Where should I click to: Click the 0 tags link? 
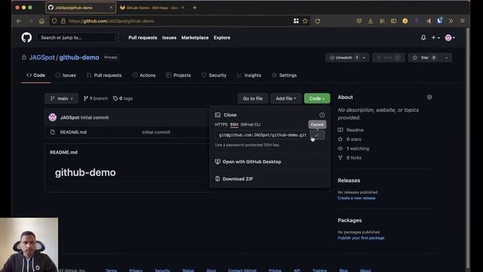tap(122, 98)
